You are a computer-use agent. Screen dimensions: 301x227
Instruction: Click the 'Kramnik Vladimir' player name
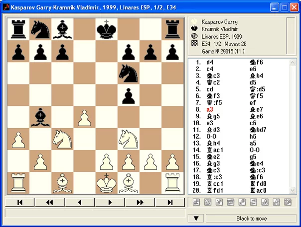coord(219,29)
